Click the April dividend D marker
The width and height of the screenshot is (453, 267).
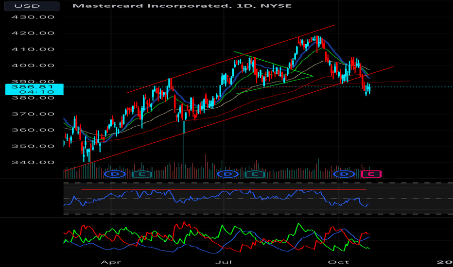(x=115, y=174)
